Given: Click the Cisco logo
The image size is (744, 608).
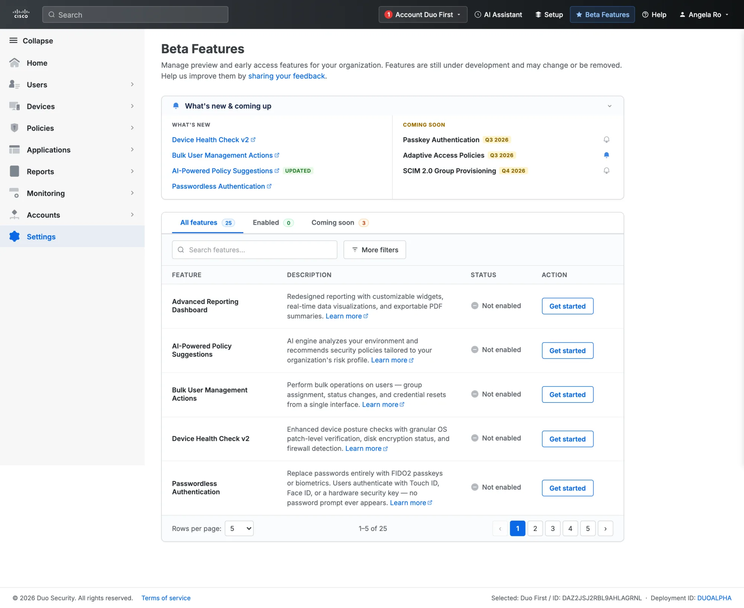Looking at the screenshot, I should (x=21, y=14).
